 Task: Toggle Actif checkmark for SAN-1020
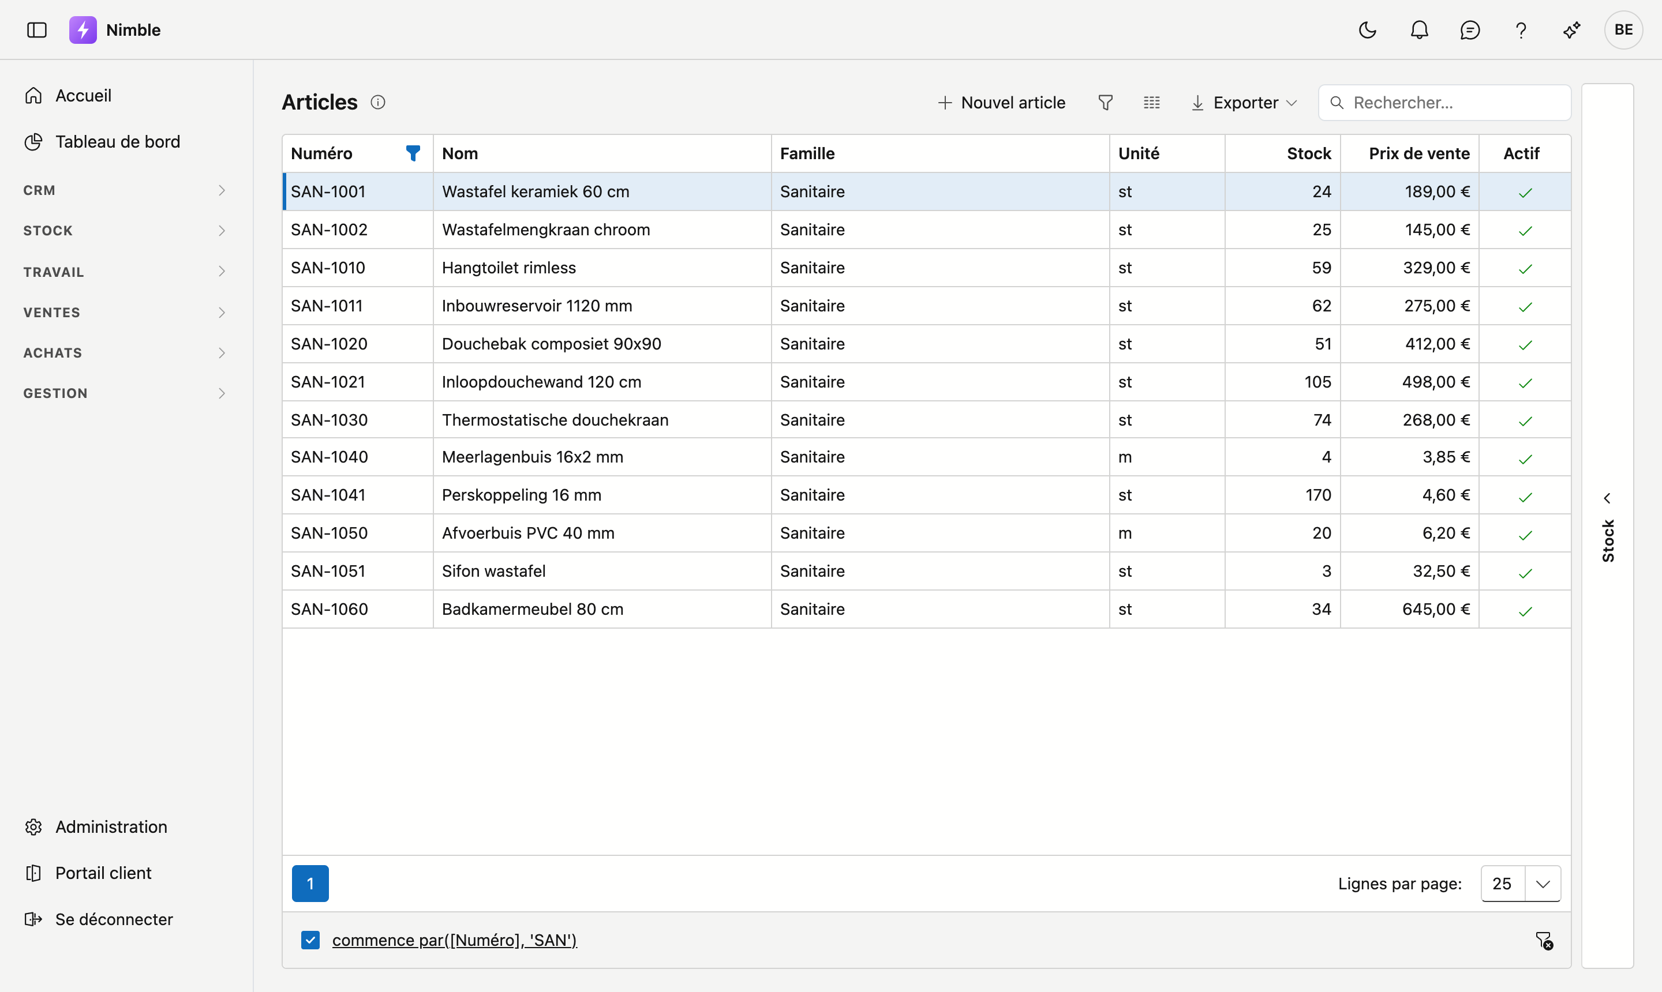(1525, 345)
